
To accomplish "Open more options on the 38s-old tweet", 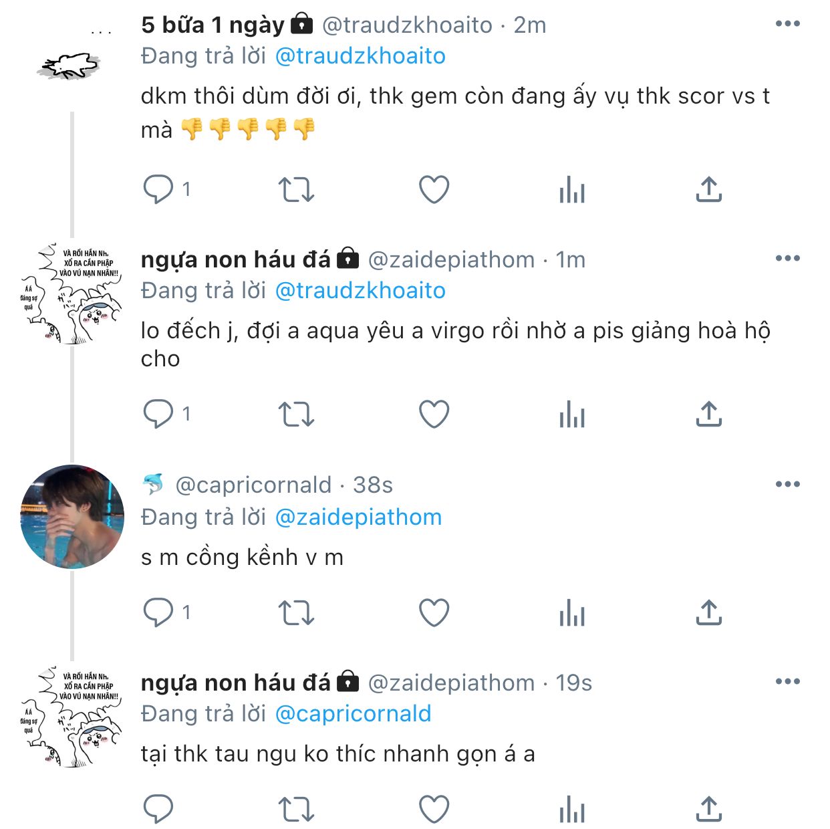I will pos(787,484).
